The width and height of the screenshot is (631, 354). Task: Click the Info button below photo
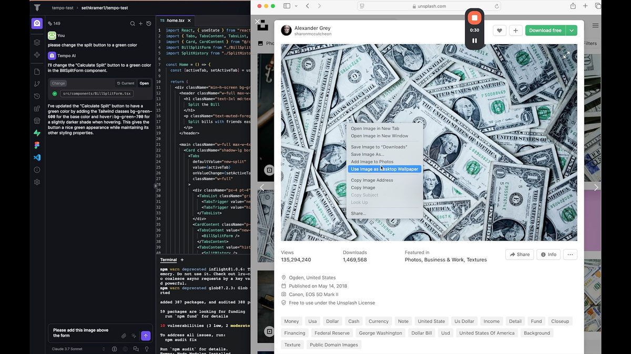coord(548,254)
